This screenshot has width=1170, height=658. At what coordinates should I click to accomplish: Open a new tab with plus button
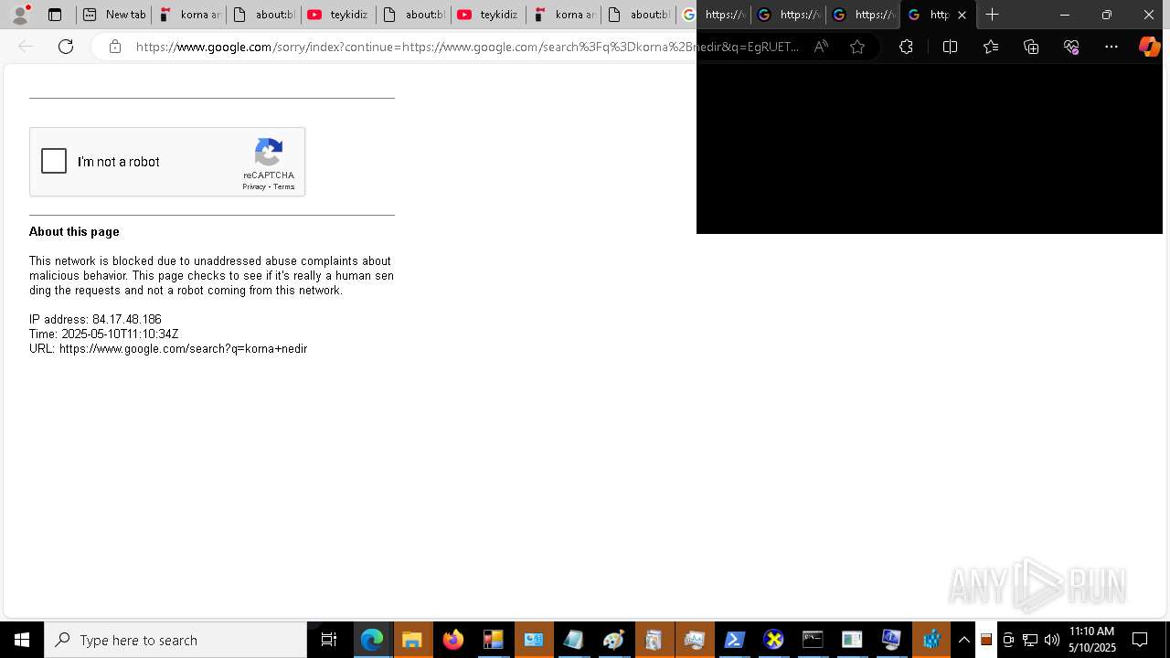[x=992, y=15]
